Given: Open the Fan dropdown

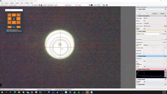Looking at the screenshot, I should point(155,61).
